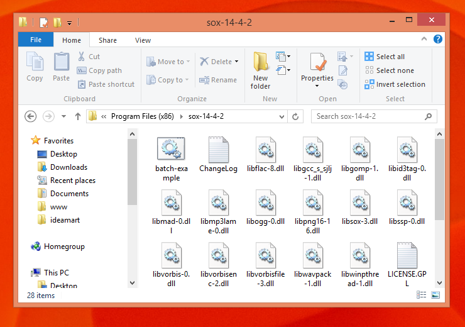Image resolution: width=465 pixels, height=327 pixels.
Task: Click the Edit pencil icon
Action: coord(343,70)
